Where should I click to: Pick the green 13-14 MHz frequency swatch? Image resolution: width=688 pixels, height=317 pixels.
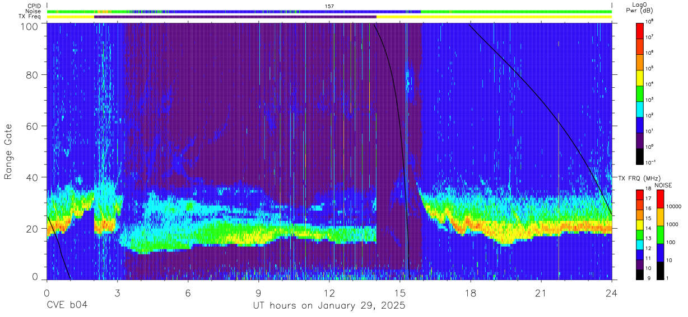click(x=639, y=234)
